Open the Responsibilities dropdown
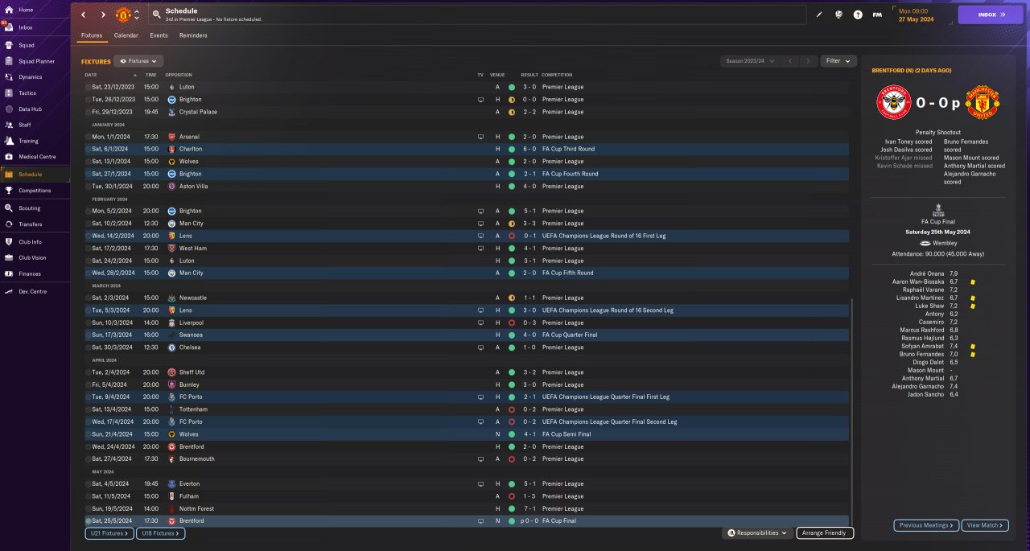The image size is (1030, 551). tap(756, 532)
